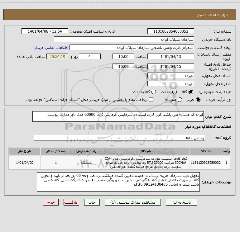Image resolution: width=240 pixels, height=232 pixels.
Task: Click the چاپ print button
Action: click(x=92, y=202)
